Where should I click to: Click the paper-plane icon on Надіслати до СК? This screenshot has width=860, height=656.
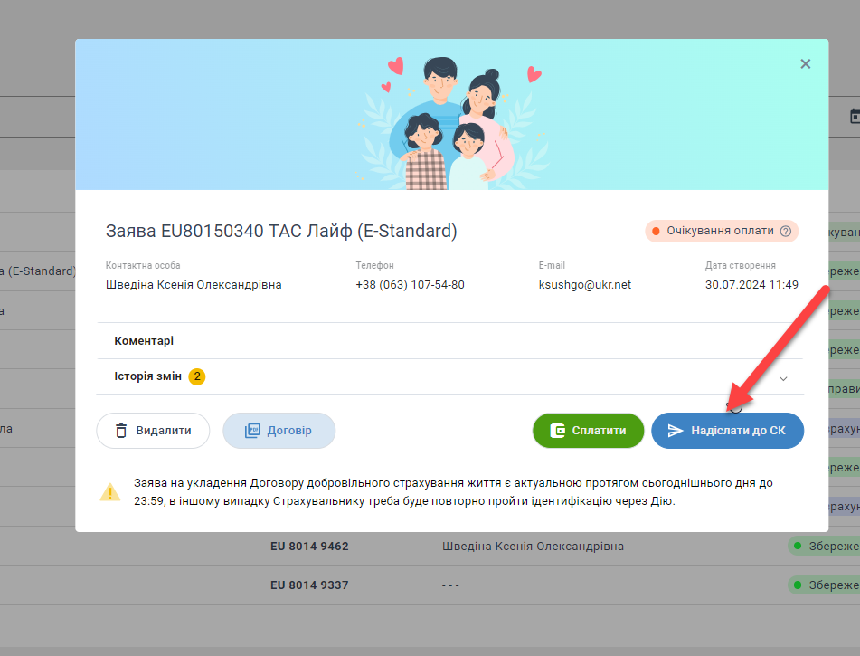[676, 431]
